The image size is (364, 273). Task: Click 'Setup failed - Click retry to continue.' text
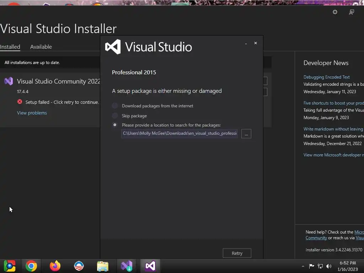click(62, 102)
